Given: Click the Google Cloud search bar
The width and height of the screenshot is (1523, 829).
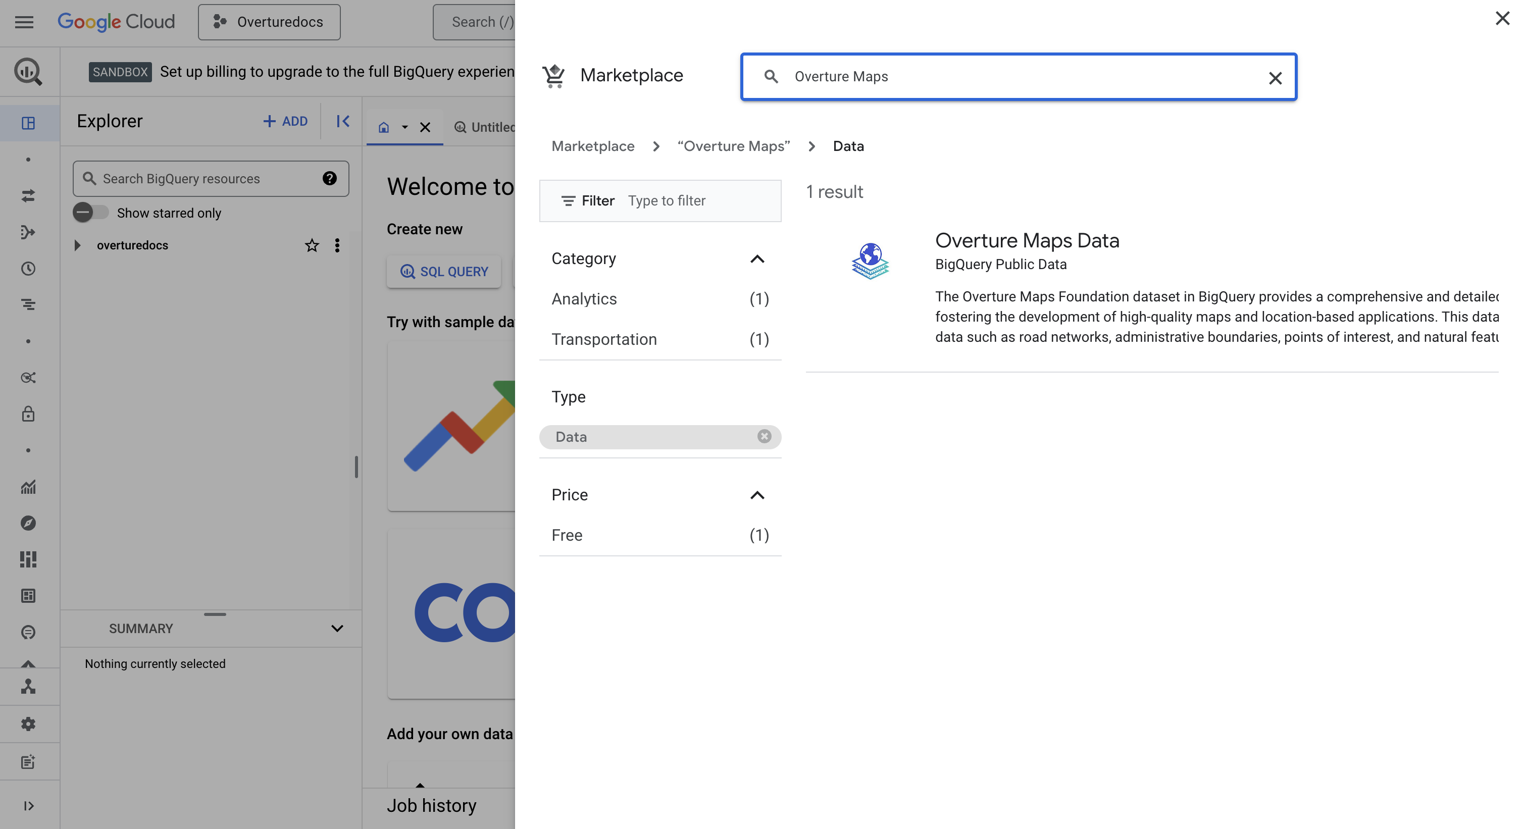Looking at the screenshot, I should click(x=474, y=22).
